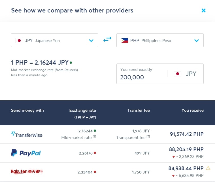Image resolution: width=215 pixels, height=182 pixels.
Task: Swap currencies with the double-arrow icon
Action: [x=107, y=39]
